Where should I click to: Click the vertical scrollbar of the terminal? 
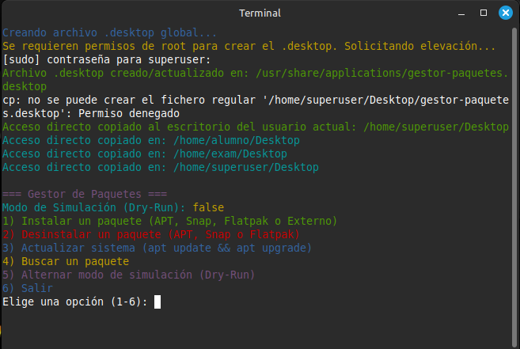[514, 186]
